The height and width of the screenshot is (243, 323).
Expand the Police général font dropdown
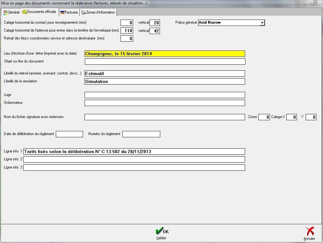262,23
